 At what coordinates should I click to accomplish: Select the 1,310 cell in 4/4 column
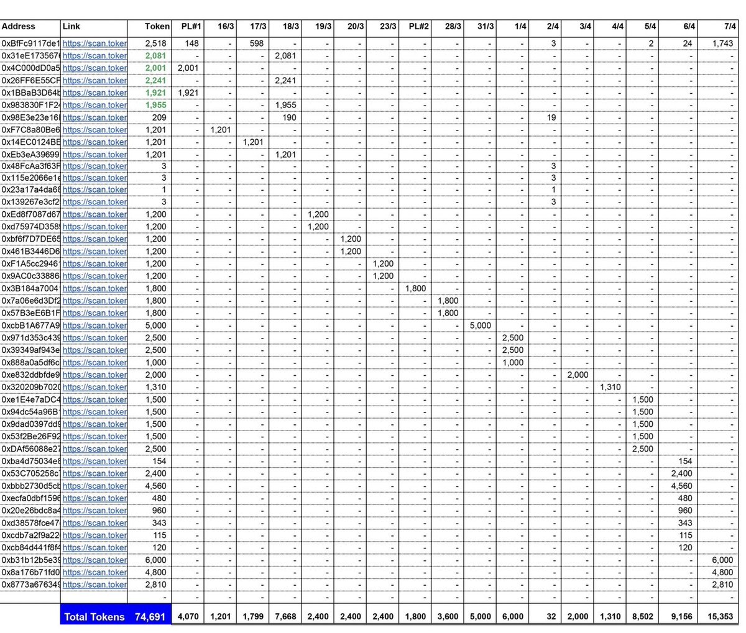(611, 387)
